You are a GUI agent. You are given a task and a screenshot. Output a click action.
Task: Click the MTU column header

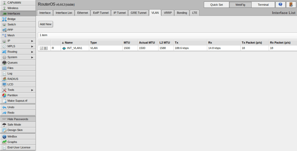130,43
